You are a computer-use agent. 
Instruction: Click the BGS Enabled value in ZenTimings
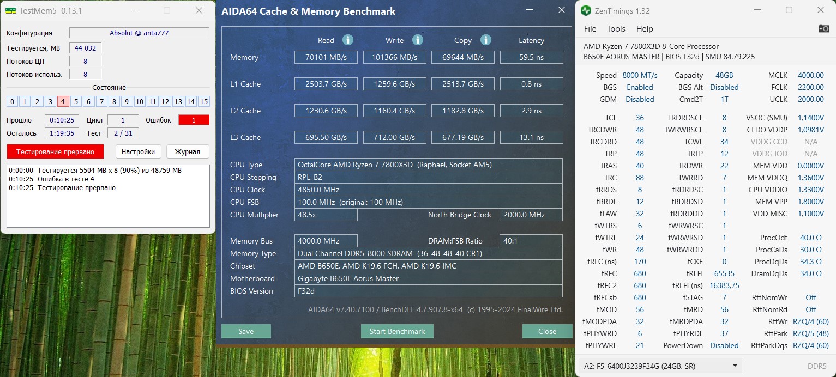(640, 87)
